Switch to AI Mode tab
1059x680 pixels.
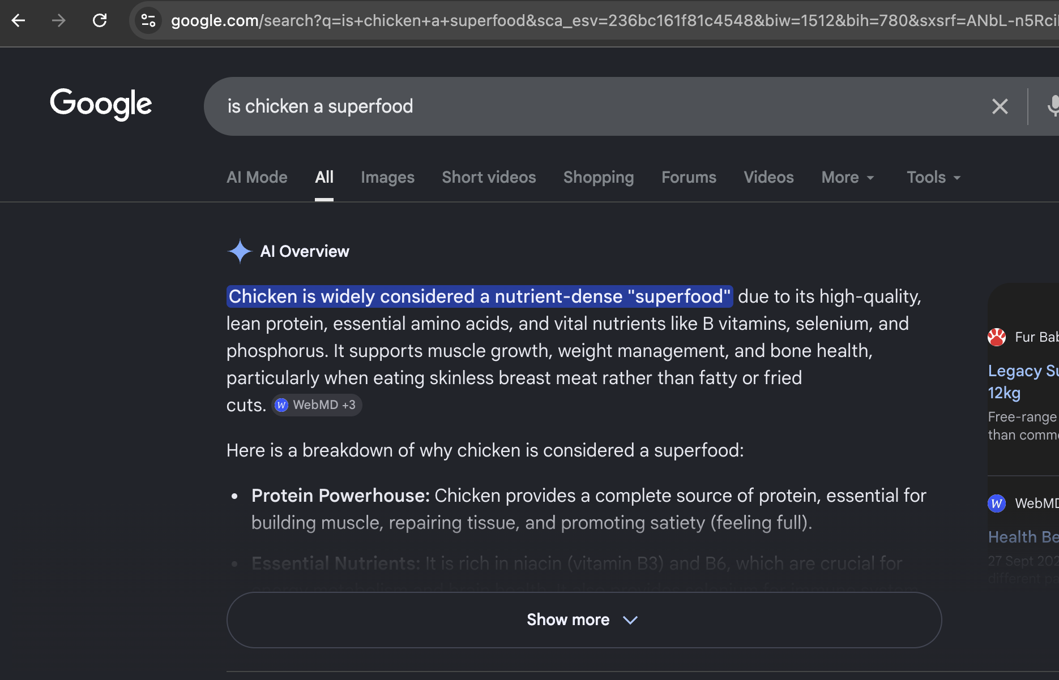pos(257,178)
